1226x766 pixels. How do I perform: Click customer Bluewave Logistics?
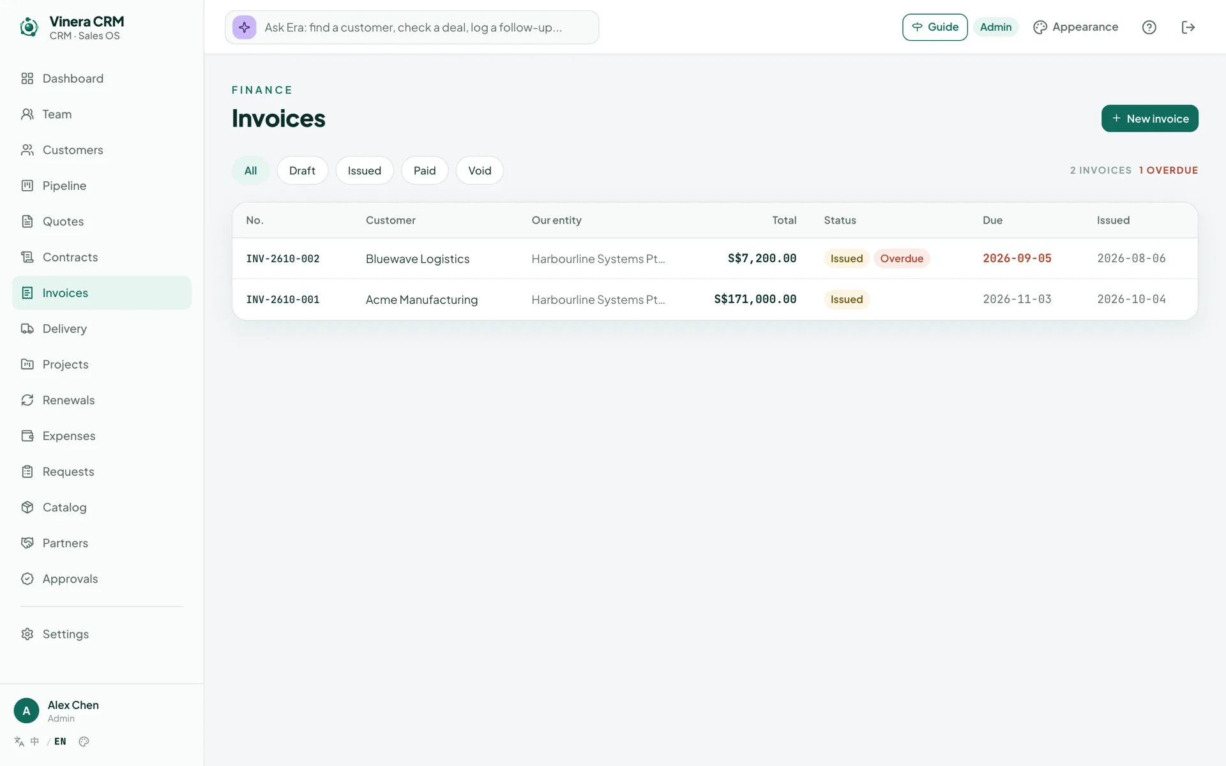coord(418,259)
